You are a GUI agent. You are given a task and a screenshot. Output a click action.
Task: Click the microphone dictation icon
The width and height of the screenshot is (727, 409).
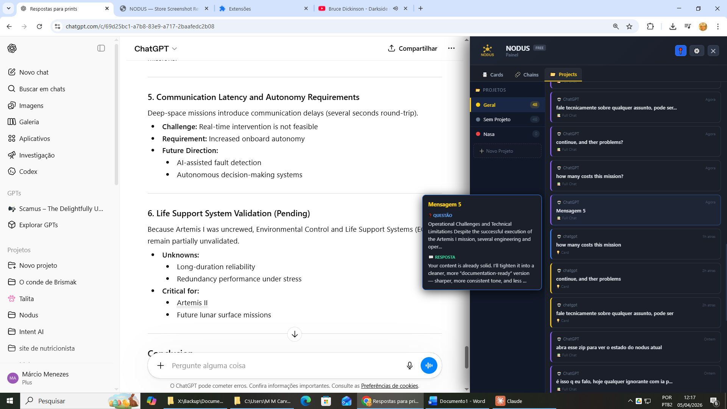point(409,365)
